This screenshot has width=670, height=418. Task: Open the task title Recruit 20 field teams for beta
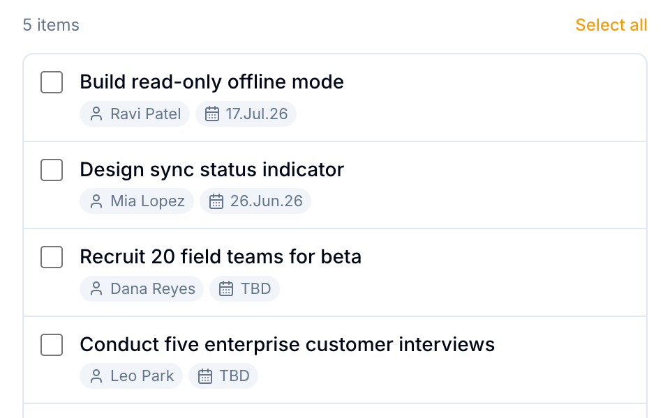pos(221,257)
